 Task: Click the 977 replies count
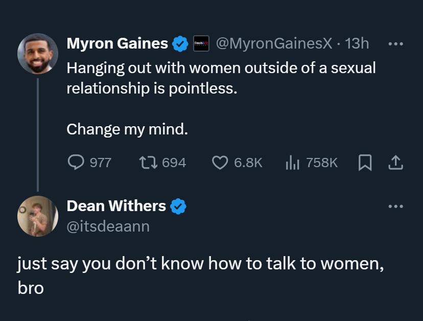click(100, 163)
